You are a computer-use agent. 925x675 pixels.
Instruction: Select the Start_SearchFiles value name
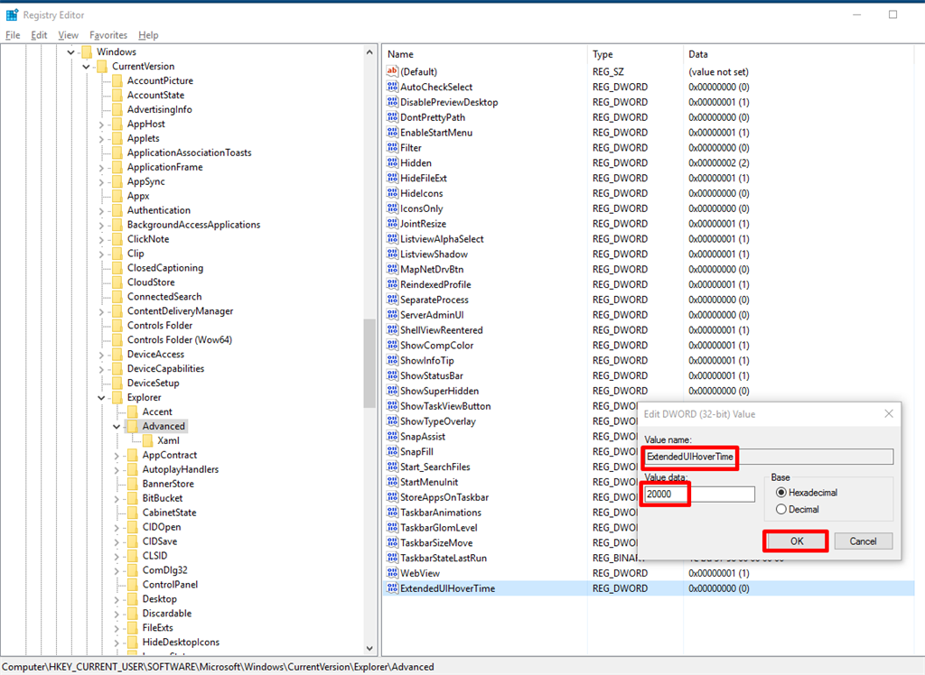(x=435, y=467)
